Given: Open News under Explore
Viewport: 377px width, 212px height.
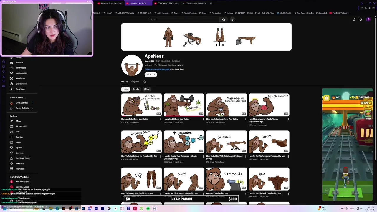Looking at the screenshot, I should [18, 142].
